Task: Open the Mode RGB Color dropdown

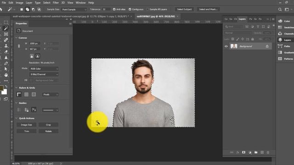Action: [44, 69]
